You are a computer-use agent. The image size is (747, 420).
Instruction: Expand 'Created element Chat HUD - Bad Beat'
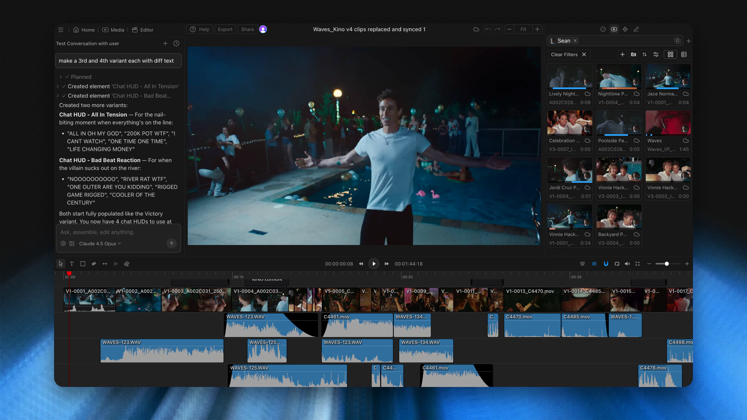(x=58, y=96)
